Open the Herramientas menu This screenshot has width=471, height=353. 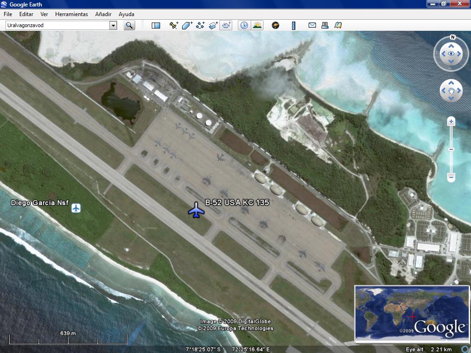click(x=71, y=14)
